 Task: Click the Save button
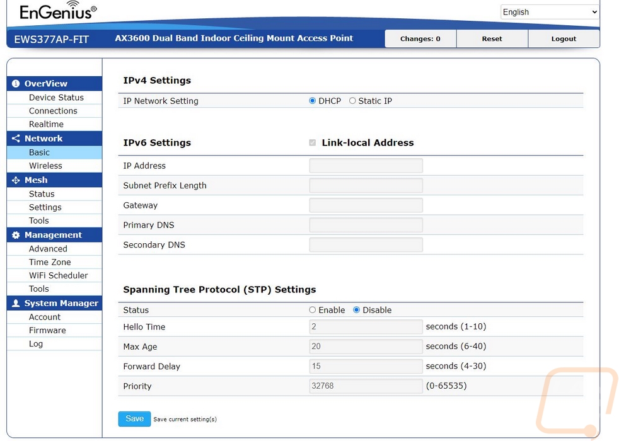click(134, 419)
